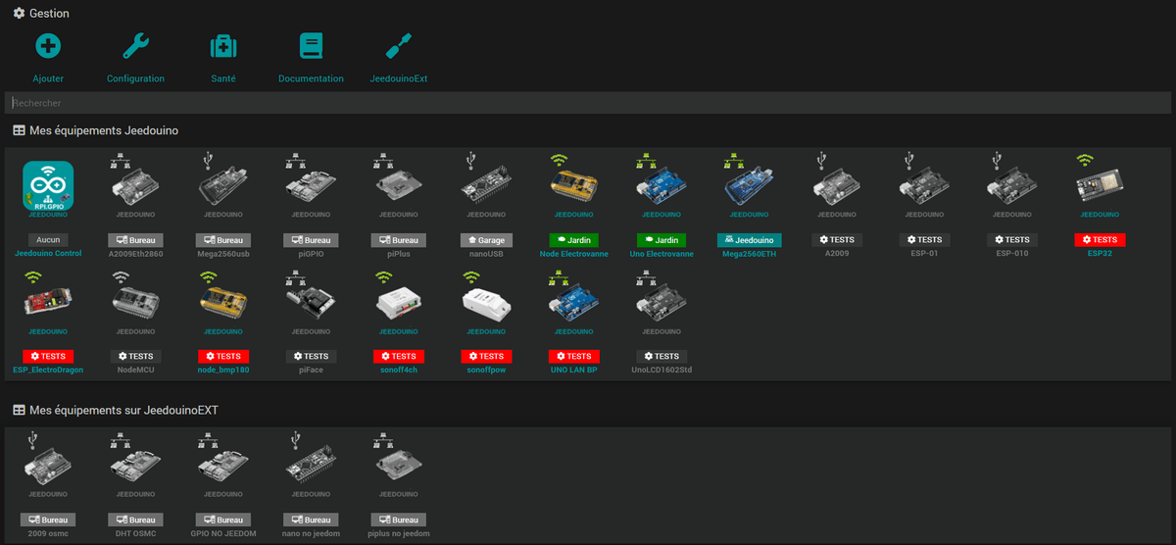Screen dimensions: 1176x545
Task: Click in the Rechercher search field
Action: [588, 103]
